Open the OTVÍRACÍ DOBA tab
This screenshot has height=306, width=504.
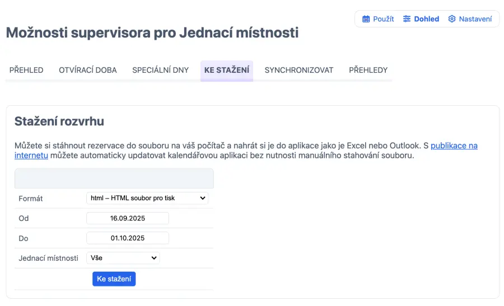(88, 70)
